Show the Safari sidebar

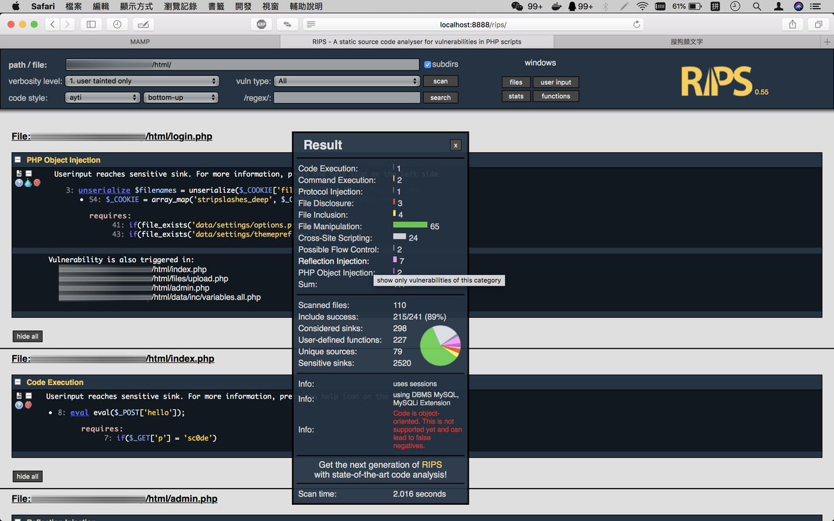[91, 24]
